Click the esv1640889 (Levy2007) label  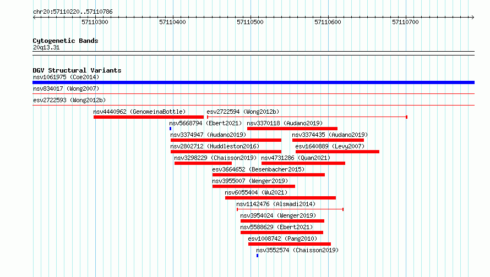(330, 146)
